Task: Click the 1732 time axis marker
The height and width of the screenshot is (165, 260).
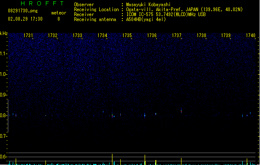Action: point(52,35)
